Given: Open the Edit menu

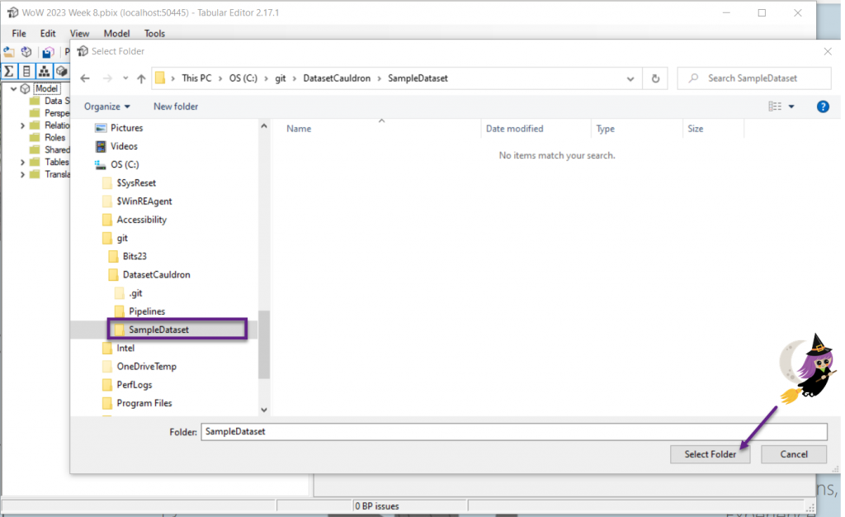Looking at the screenshot, I should pyautogui.click(x=48, y=33).
